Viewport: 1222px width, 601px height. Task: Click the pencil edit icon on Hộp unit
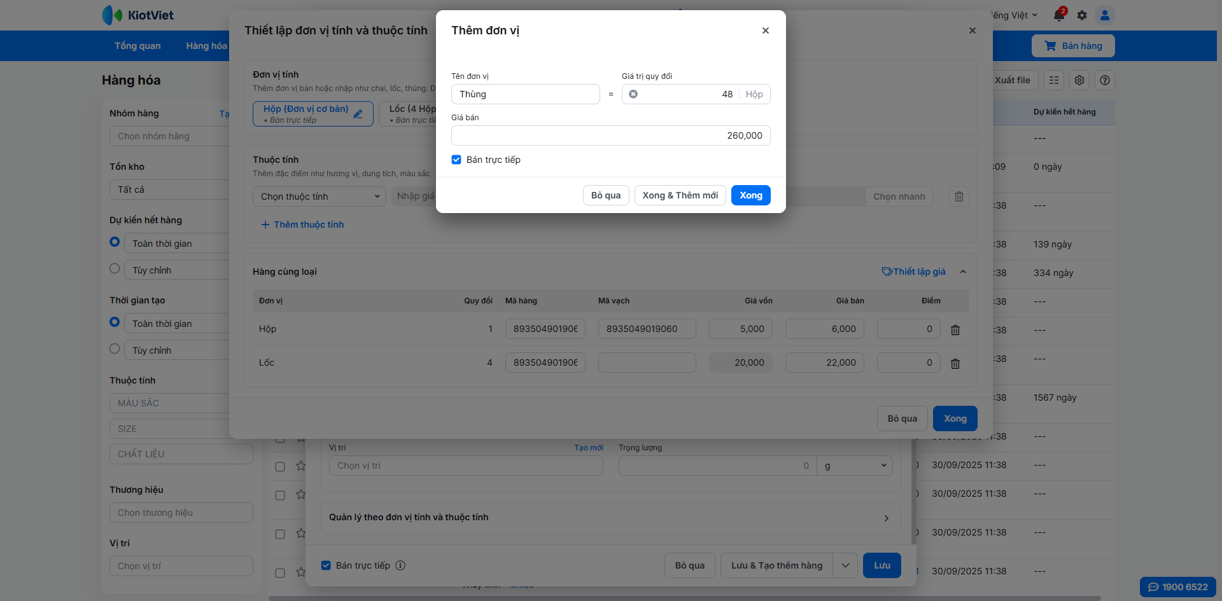tap(358, 114)
